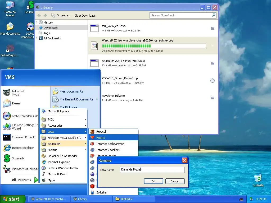Expand the Startup submenu
Image resolution: width=271 pixels, height=203 pixels.
pos(64,150)
